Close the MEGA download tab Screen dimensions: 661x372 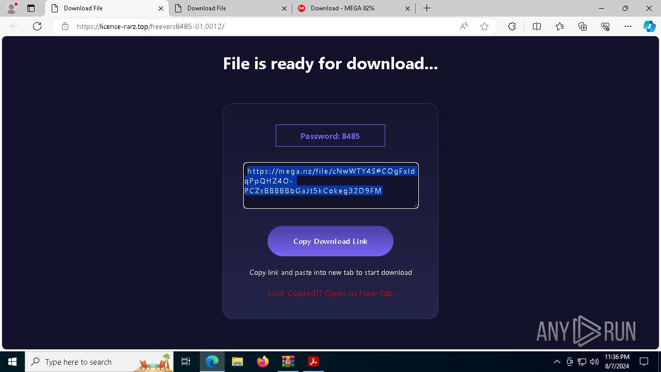407,8
